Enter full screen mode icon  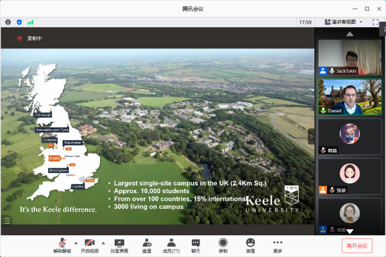pos(375,22)
